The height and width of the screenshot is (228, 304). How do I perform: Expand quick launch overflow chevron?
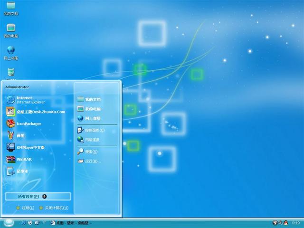[x=44, y=222]
